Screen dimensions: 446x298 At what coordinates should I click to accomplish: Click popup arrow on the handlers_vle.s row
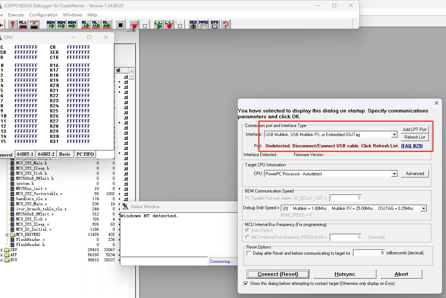[126, 199]
